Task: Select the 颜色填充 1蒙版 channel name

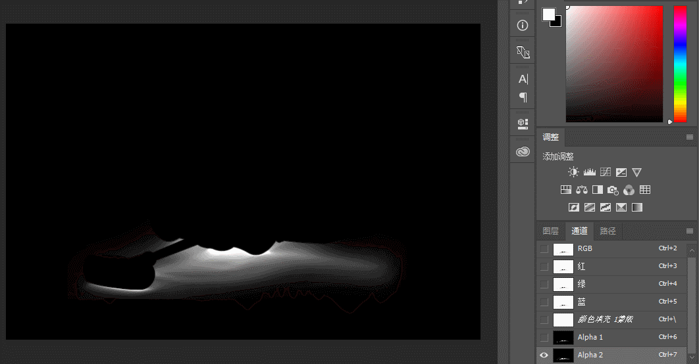Action: (605, 319)
